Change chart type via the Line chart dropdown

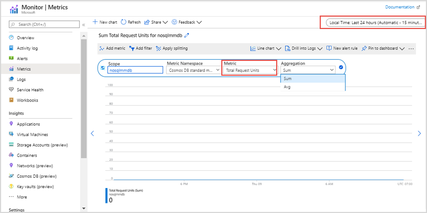point(266,48)
